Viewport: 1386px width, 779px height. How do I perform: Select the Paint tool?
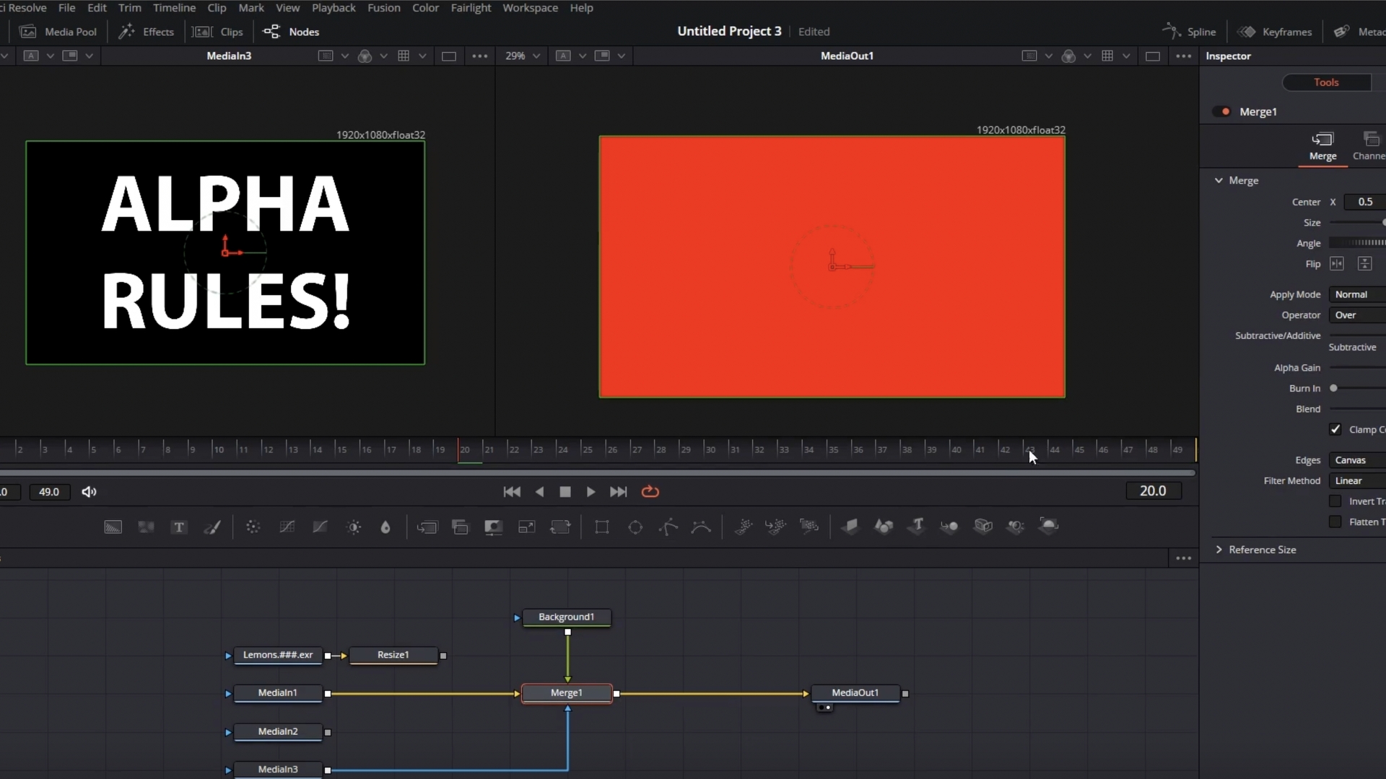(212, 527)
